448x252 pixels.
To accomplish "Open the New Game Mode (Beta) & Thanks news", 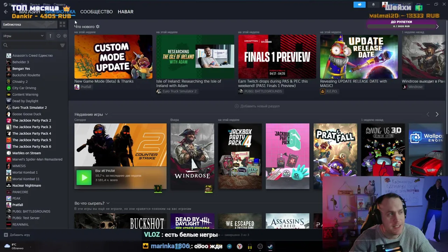I will point(104,81).
